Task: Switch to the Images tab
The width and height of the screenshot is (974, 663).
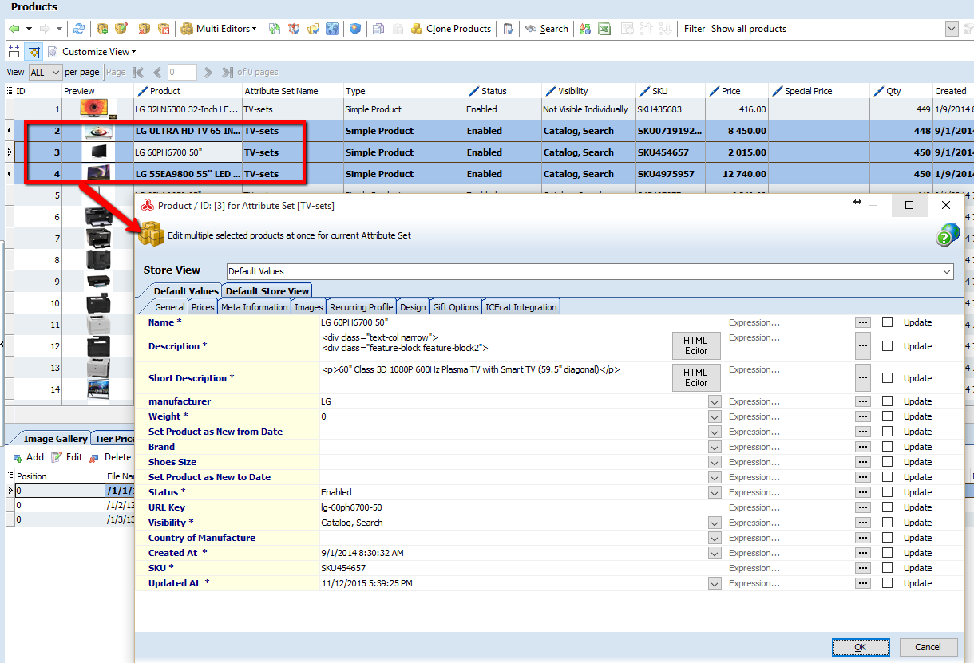Action: pyautogui.click(x=309, y=307)
